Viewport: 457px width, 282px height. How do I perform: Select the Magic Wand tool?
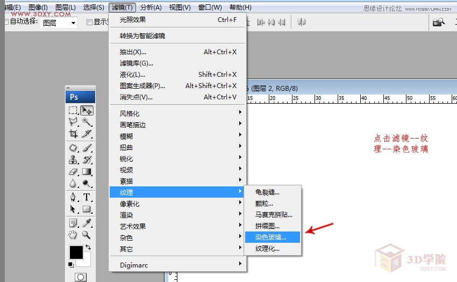point(87,121)
